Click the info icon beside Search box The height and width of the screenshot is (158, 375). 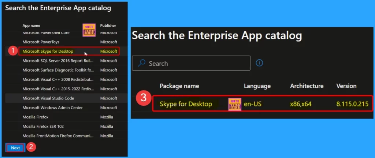[x=259, y=63]
